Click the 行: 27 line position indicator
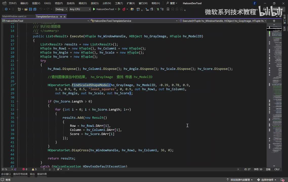The image size is (288, 182). tap(247, 169)
